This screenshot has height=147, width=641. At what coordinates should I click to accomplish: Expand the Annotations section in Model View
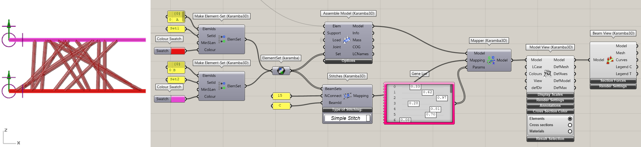tap(550, 106)
